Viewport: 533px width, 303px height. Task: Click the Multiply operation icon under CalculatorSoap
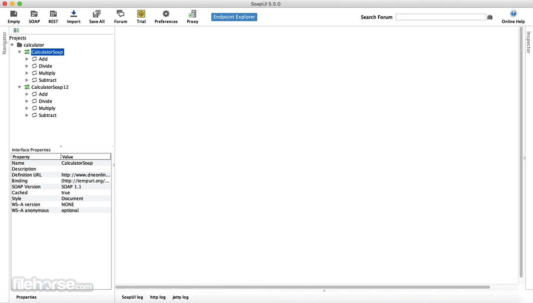34,73
